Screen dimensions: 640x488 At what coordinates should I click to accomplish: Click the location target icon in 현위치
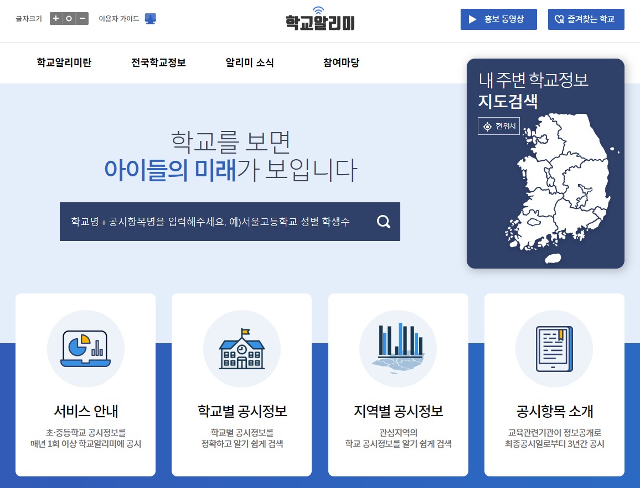[487, 125]
